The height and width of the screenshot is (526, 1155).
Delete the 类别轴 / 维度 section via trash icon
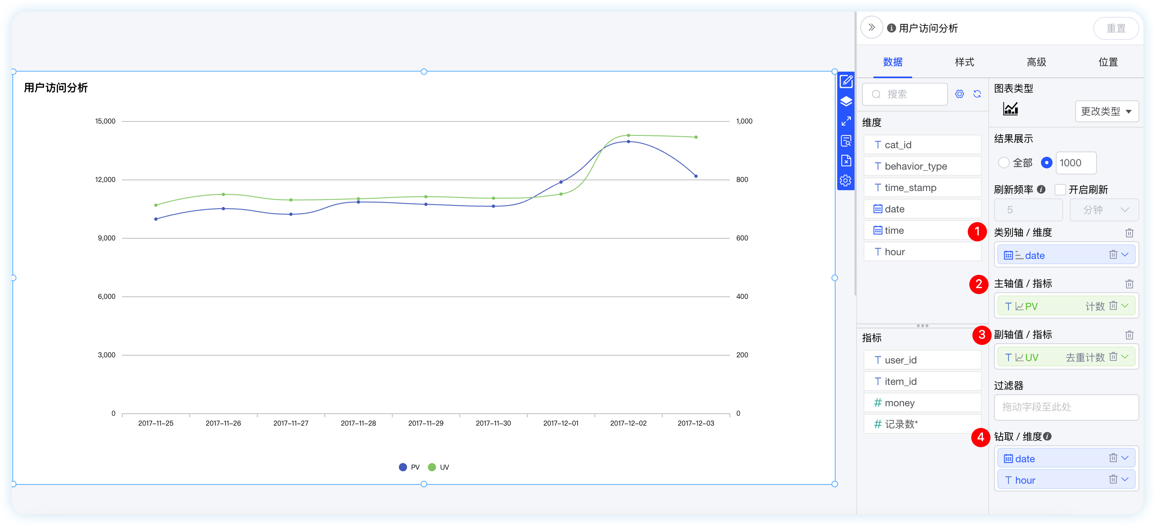click(1129, 233)
